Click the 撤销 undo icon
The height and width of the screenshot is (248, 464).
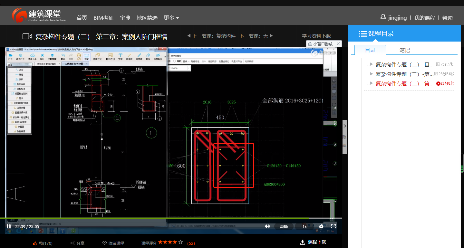[63, 57]
